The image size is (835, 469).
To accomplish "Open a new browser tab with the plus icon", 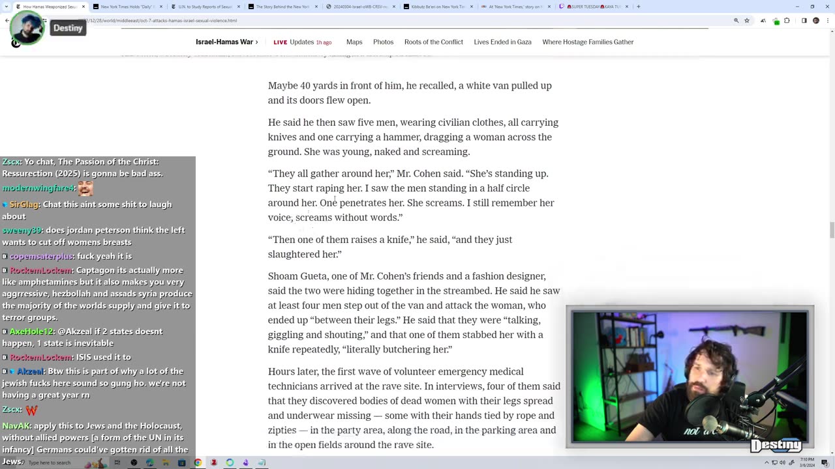I will click(x=638, y=7).
